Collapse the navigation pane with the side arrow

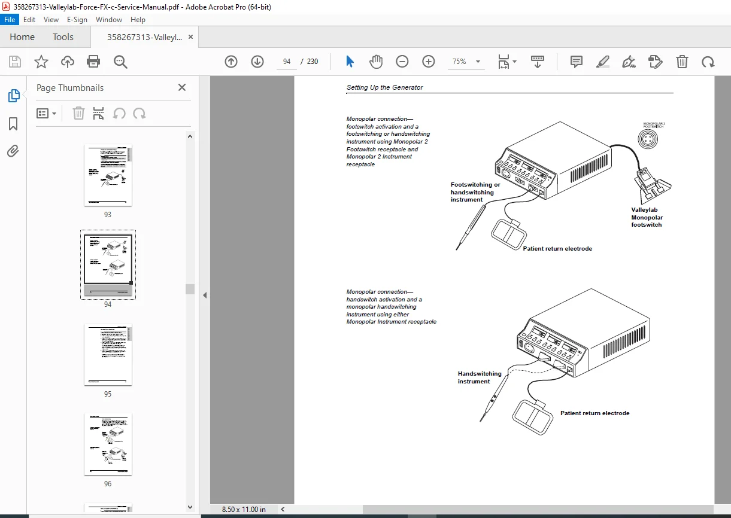[205, 295]
